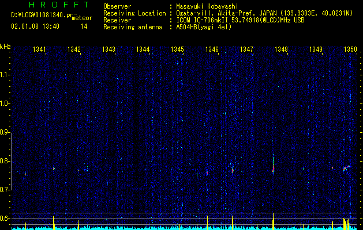Click the 1.1 kHz frequency label
This screenshot has width=363, height=230.
click(5, 75)
